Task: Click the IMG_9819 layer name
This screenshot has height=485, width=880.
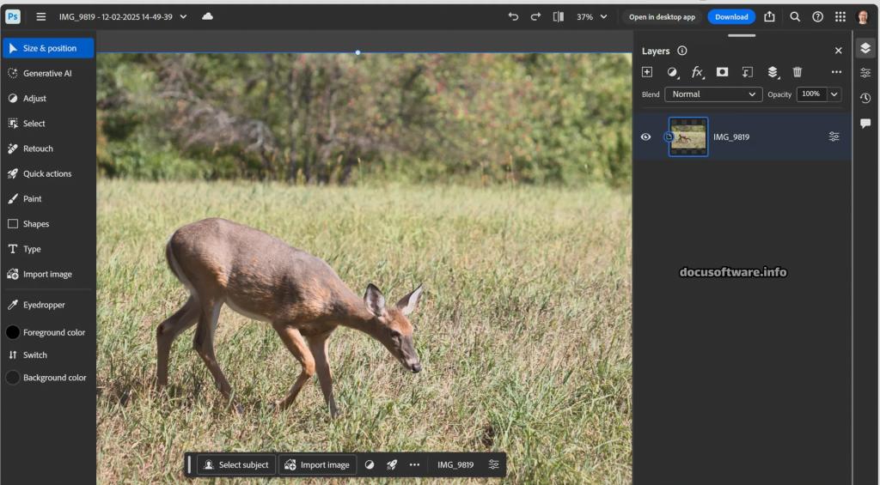Action: tap(731, 136)
